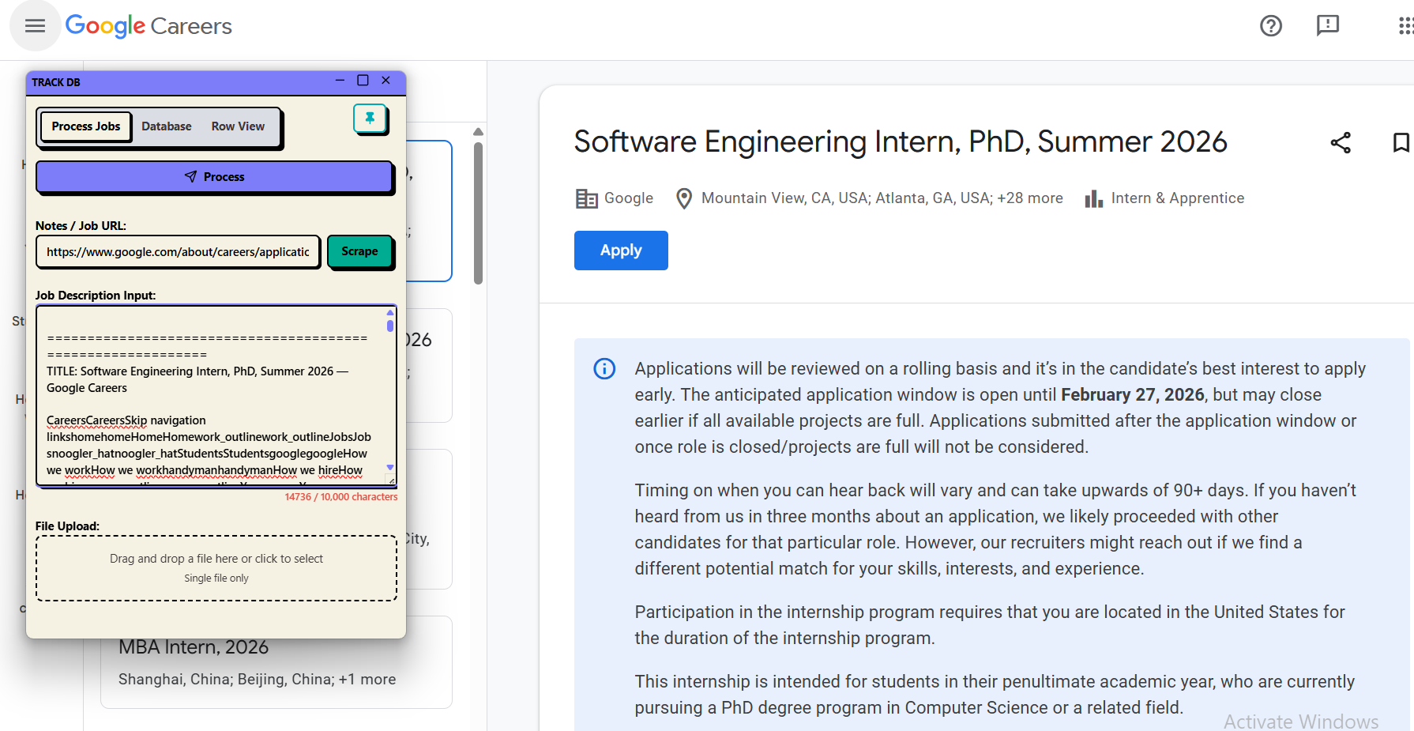This screenshot has width=1414, height=731.
Task: Bookmark the Software Engineering Intern job
Action: point(1400,143)
